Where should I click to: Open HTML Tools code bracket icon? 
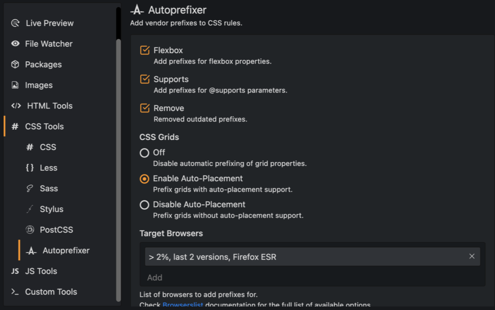coord(16,106)
